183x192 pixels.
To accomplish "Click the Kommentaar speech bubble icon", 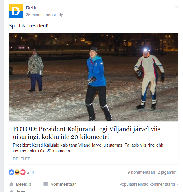I will click(x=46, y=184).
